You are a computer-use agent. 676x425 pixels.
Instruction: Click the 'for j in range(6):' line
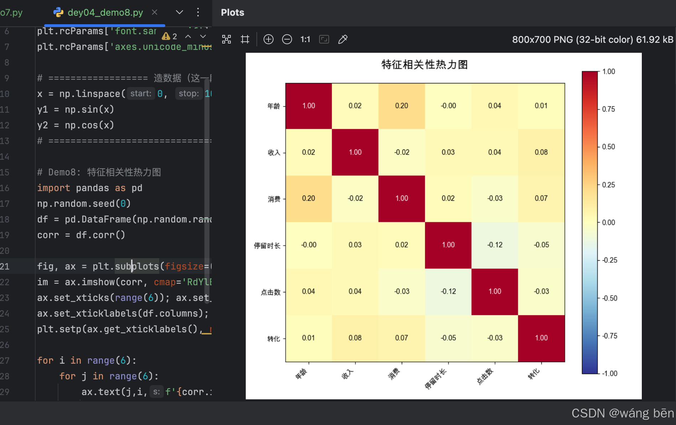pos(109,376)
